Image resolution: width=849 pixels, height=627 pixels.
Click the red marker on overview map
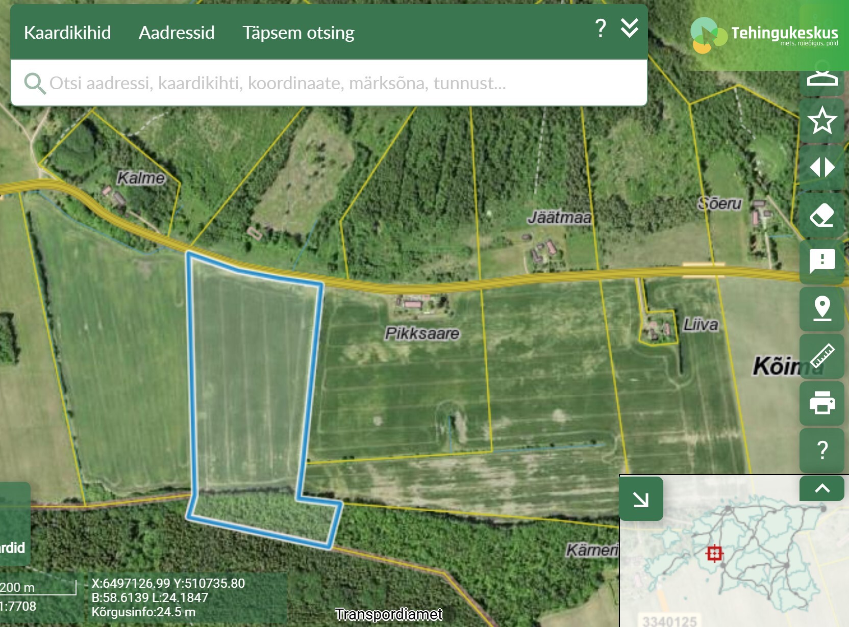click(x=714, y=553)
